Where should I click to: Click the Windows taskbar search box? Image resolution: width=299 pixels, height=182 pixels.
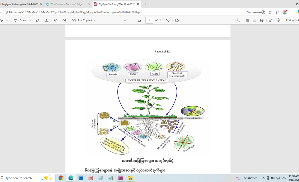[28, 178]
